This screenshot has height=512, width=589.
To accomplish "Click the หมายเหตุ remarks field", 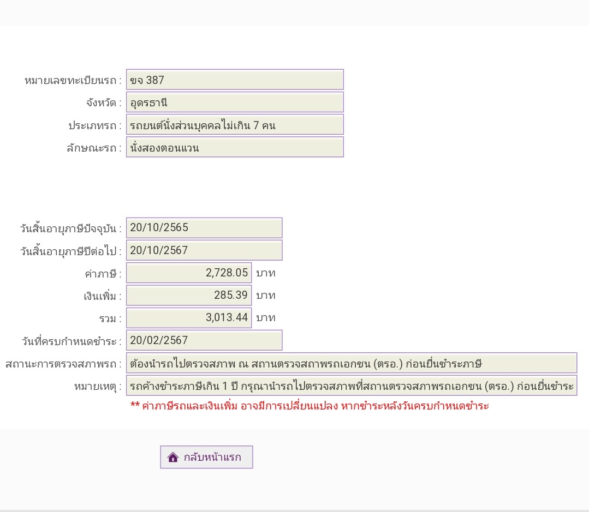I will [x=351, y=385].
